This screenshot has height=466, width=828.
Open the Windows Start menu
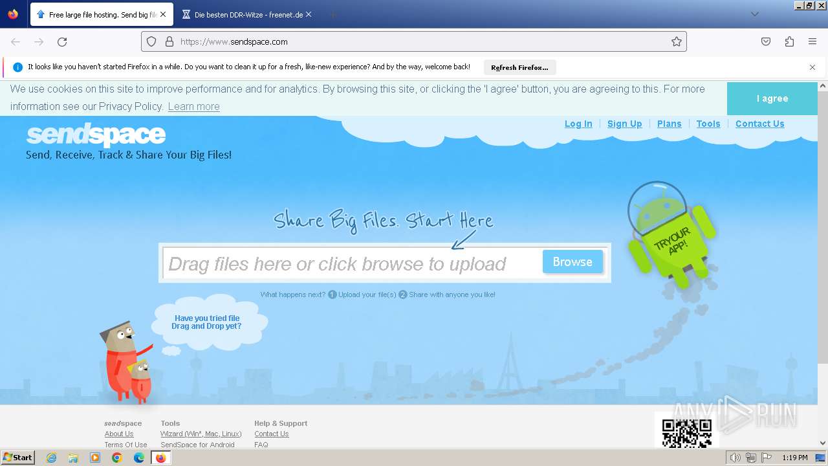tap(18, 458)
